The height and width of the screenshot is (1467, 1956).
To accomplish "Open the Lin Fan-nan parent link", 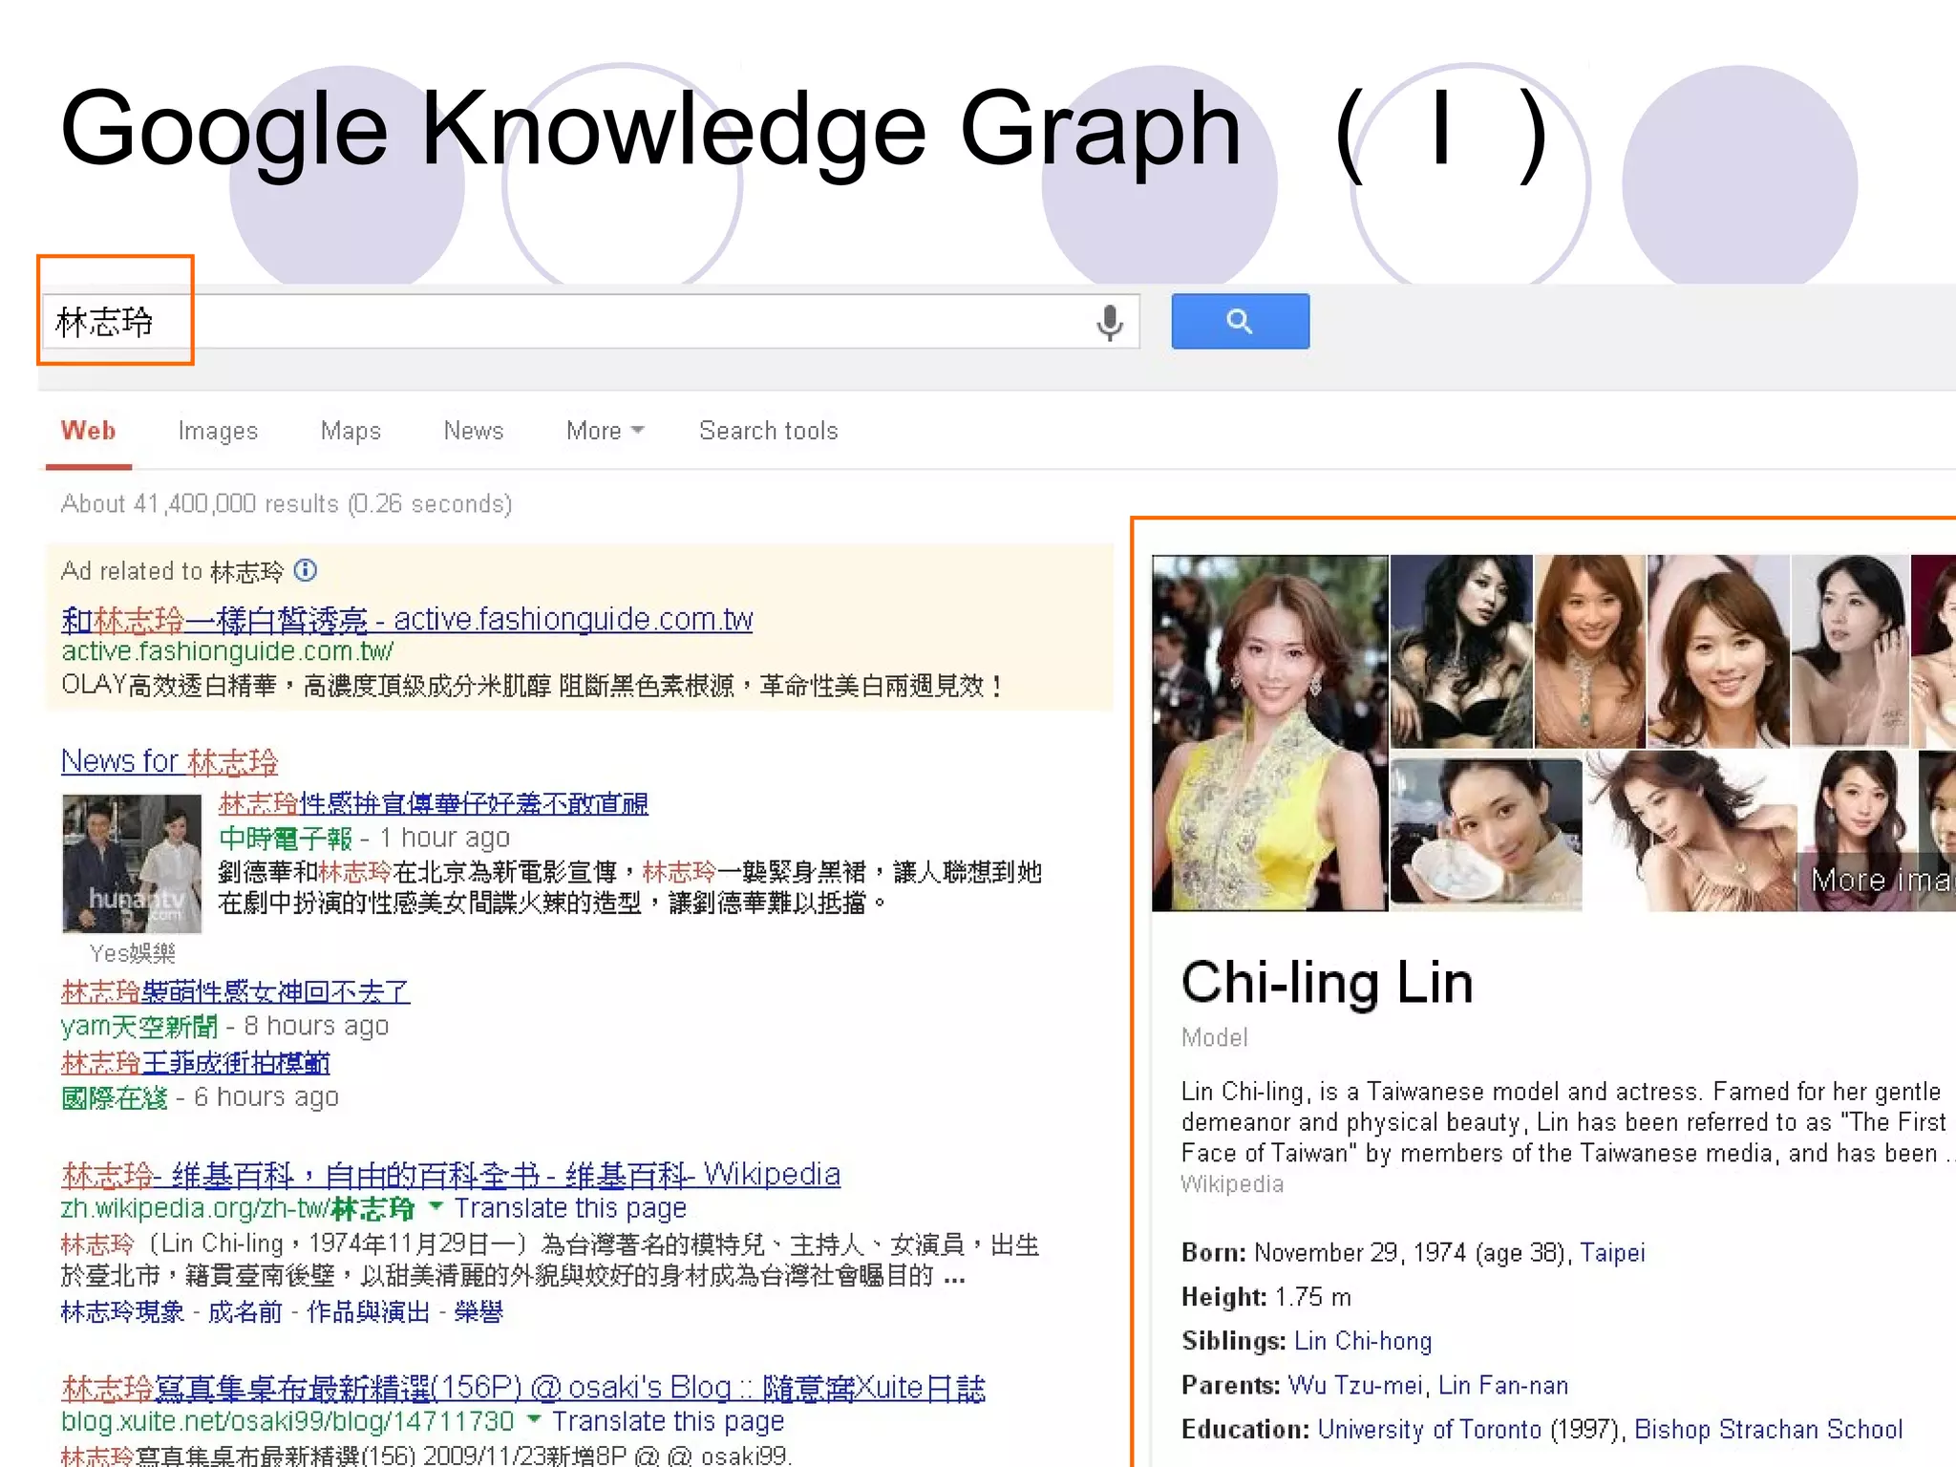I will [1503, 1386].
